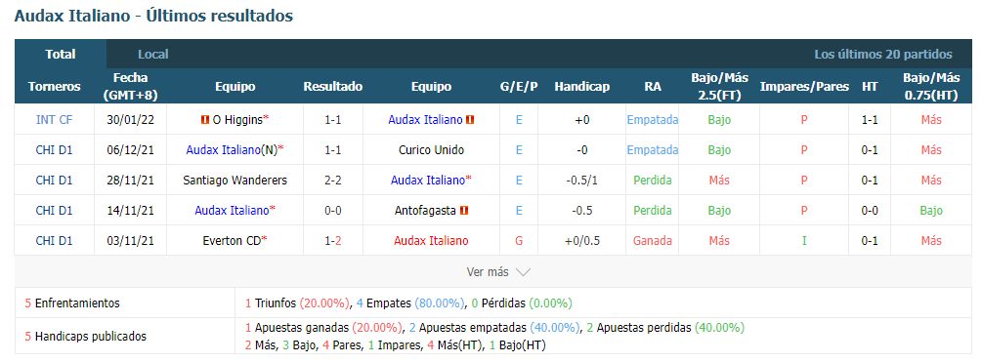Screen dimensions: 982x363
Task: Open Los últimos 20 partidos selector
Action: tap(883, 55)
